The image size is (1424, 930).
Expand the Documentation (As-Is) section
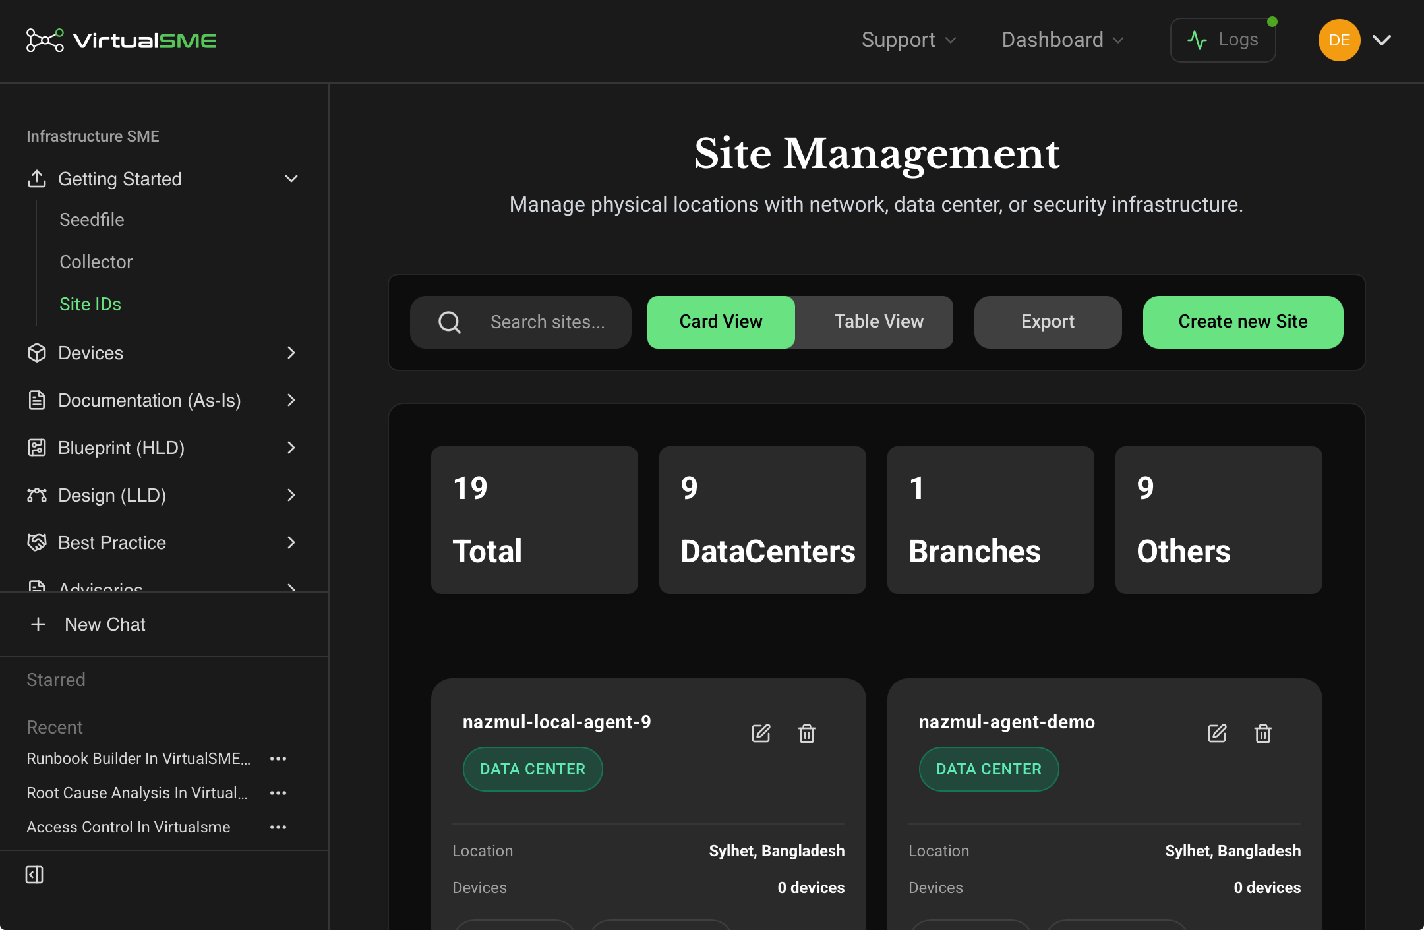(291, 400)
